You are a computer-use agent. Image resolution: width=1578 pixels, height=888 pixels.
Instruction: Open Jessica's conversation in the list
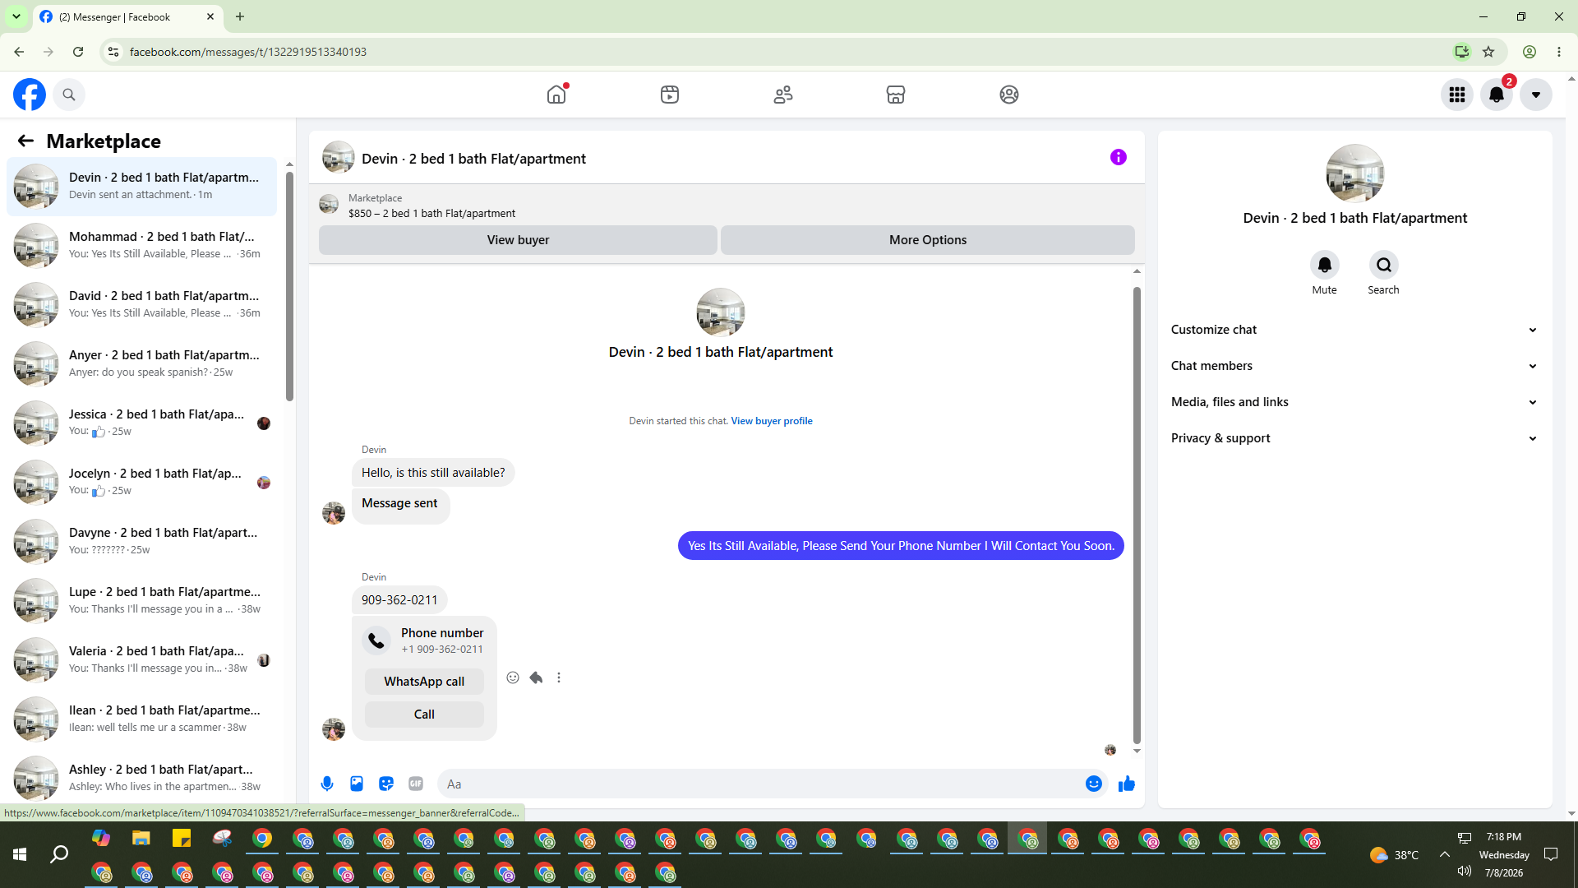pyautogui.click(x=141, y=423)
